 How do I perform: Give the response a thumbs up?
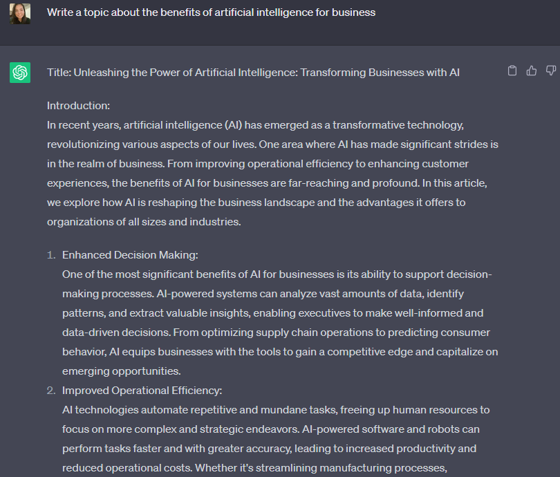532,71
